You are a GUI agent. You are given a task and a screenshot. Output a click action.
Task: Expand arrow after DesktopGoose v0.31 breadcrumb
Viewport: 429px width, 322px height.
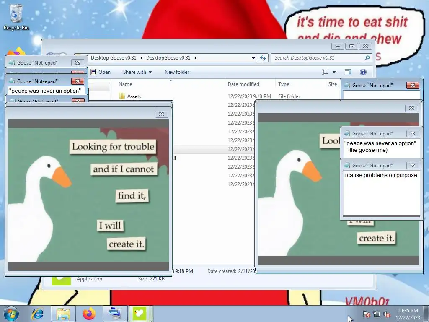point(195,58)
